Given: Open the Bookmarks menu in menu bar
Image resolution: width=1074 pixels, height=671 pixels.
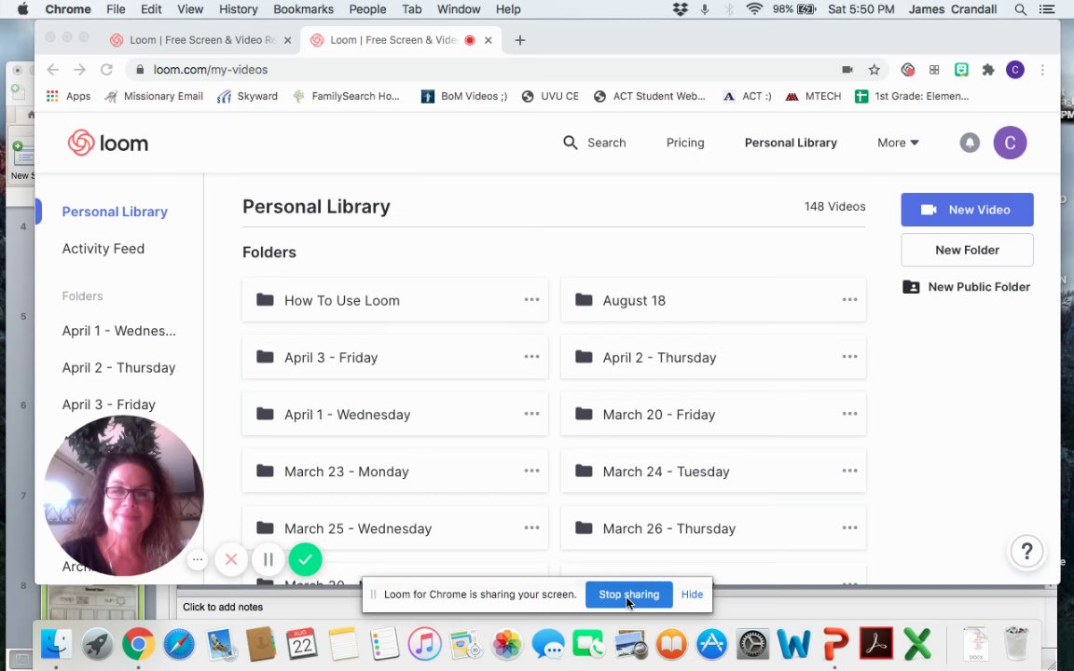Looking at the screenshot, I should pyautogui.click(x=303, y=9).
